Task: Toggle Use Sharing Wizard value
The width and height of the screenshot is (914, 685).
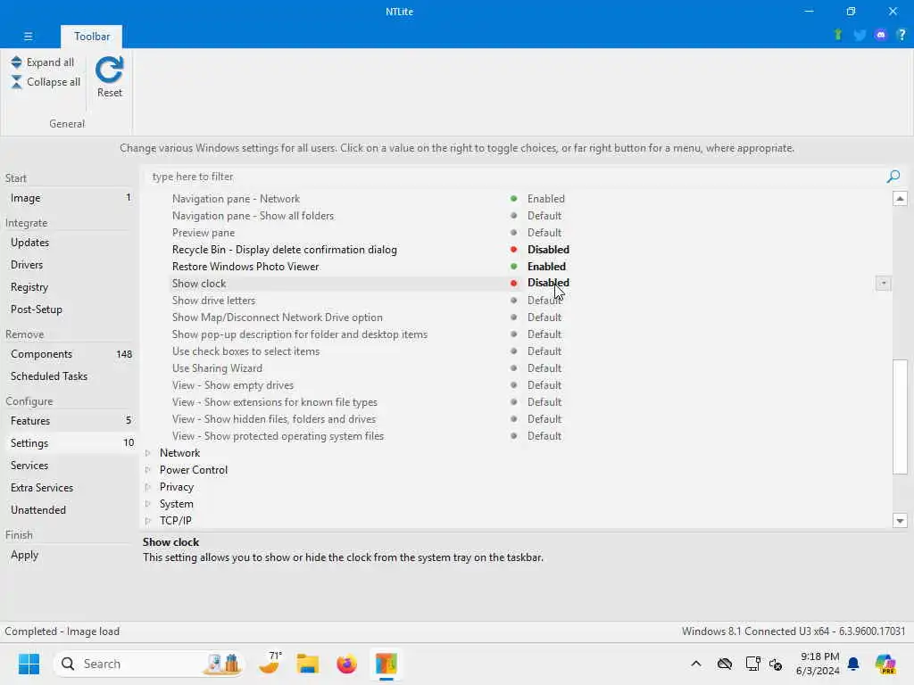Action: tap(544, 368)
